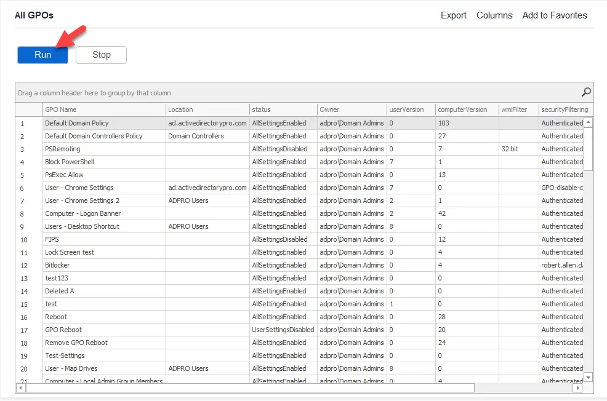Image resolution: width=607 pixels, height=401 pixels.
Task: Click the horizontal scrollbar thumb
Action: point(250,387)
